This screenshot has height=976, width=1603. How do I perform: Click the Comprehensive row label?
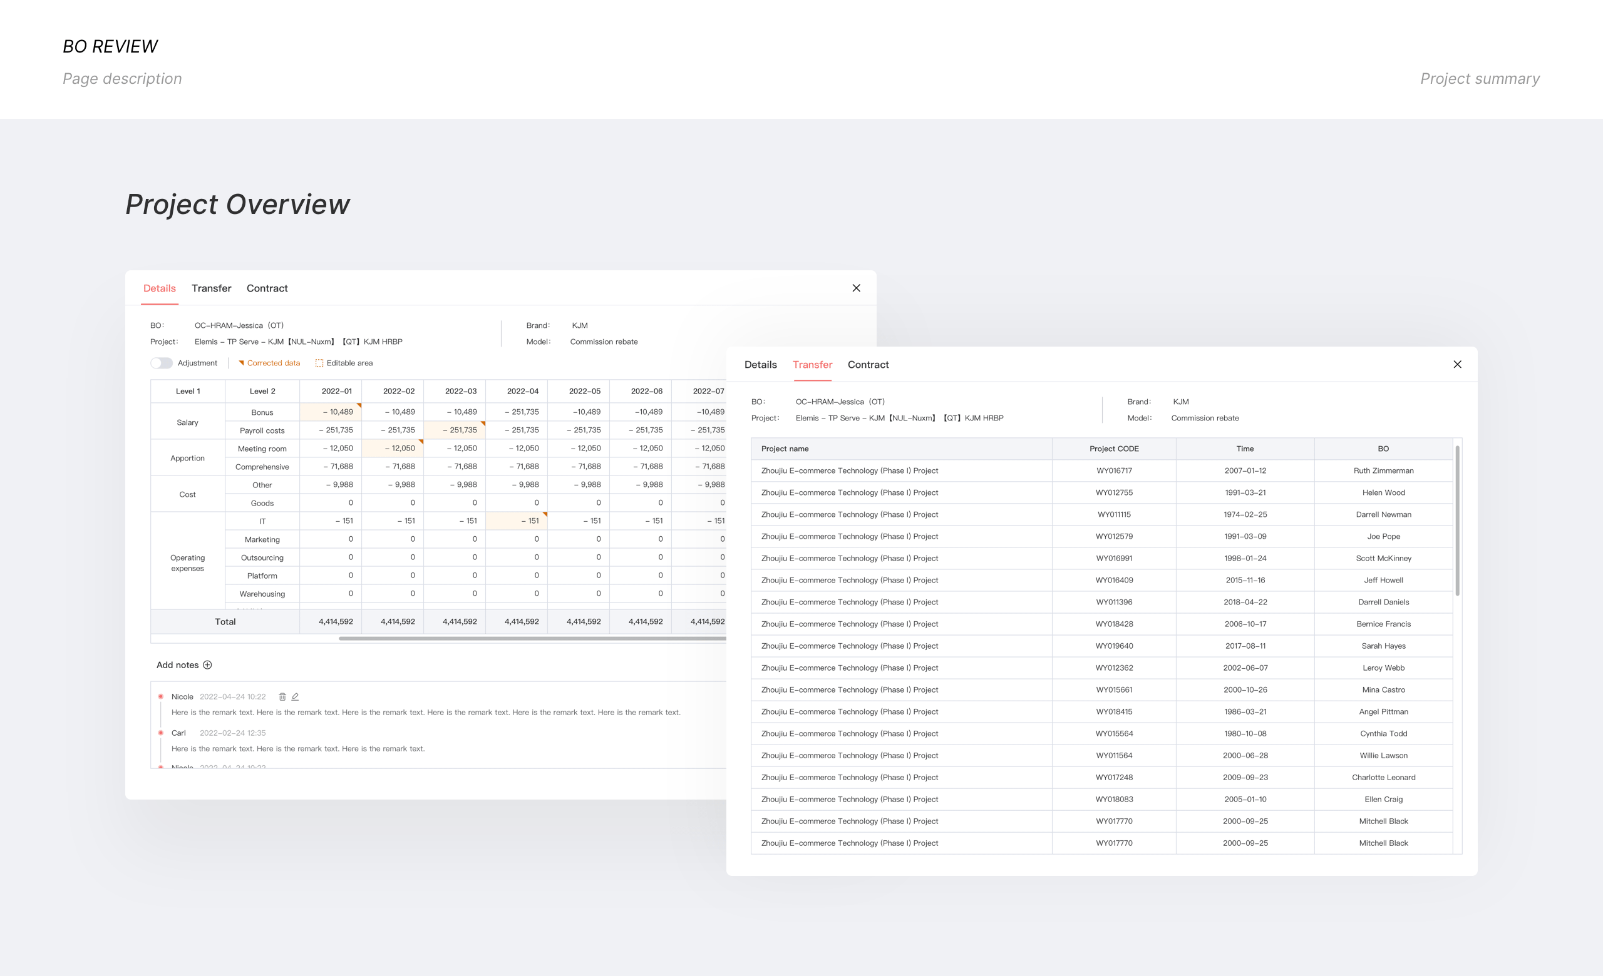262,467
